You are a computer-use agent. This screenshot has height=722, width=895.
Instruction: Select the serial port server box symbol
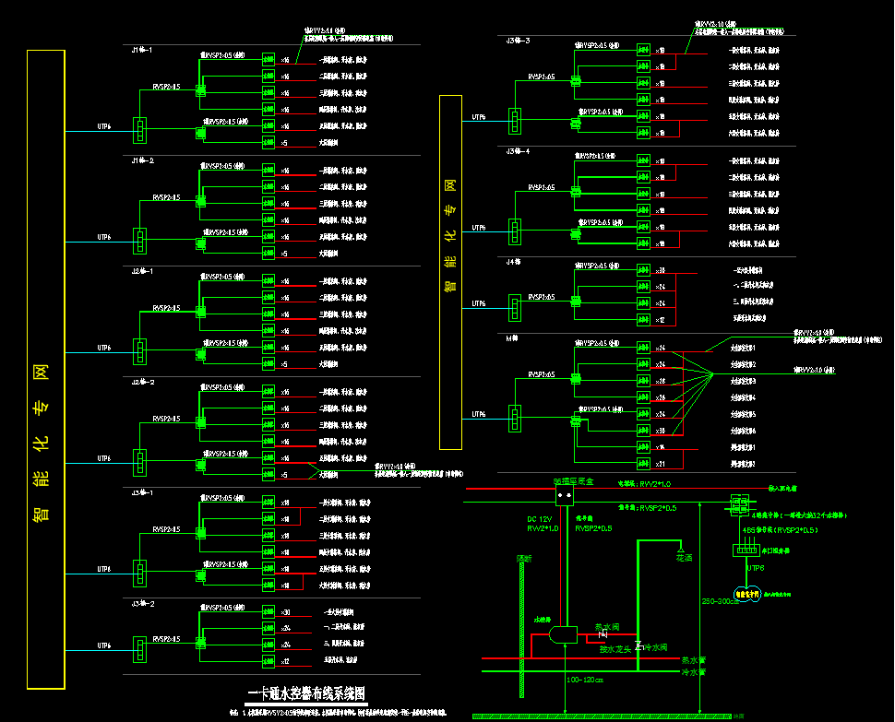coord(745,550)
